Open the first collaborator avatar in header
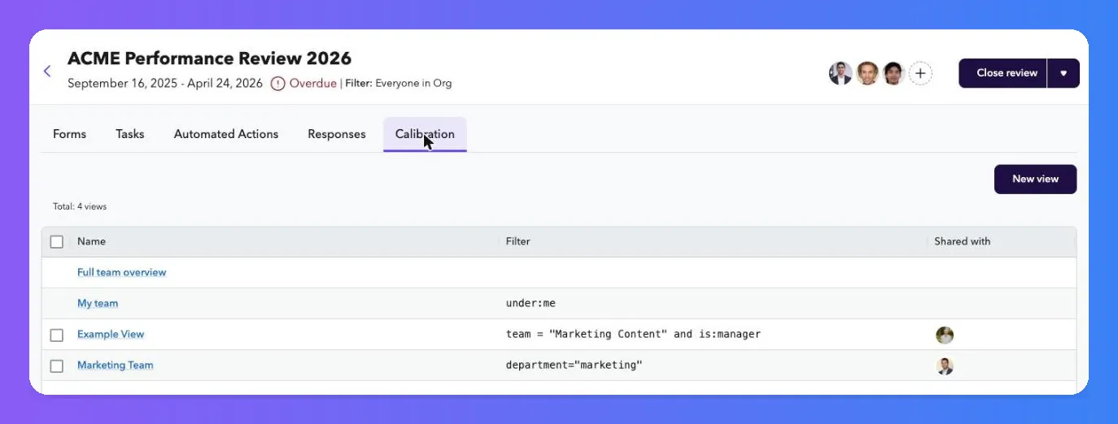 841,73
